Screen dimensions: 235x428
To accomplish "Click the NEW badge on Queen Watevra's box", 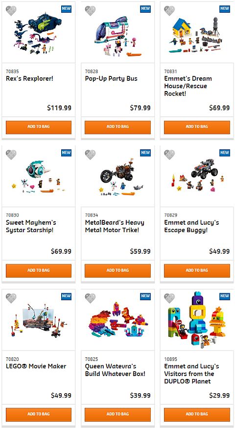I will (x=145, y=296).
